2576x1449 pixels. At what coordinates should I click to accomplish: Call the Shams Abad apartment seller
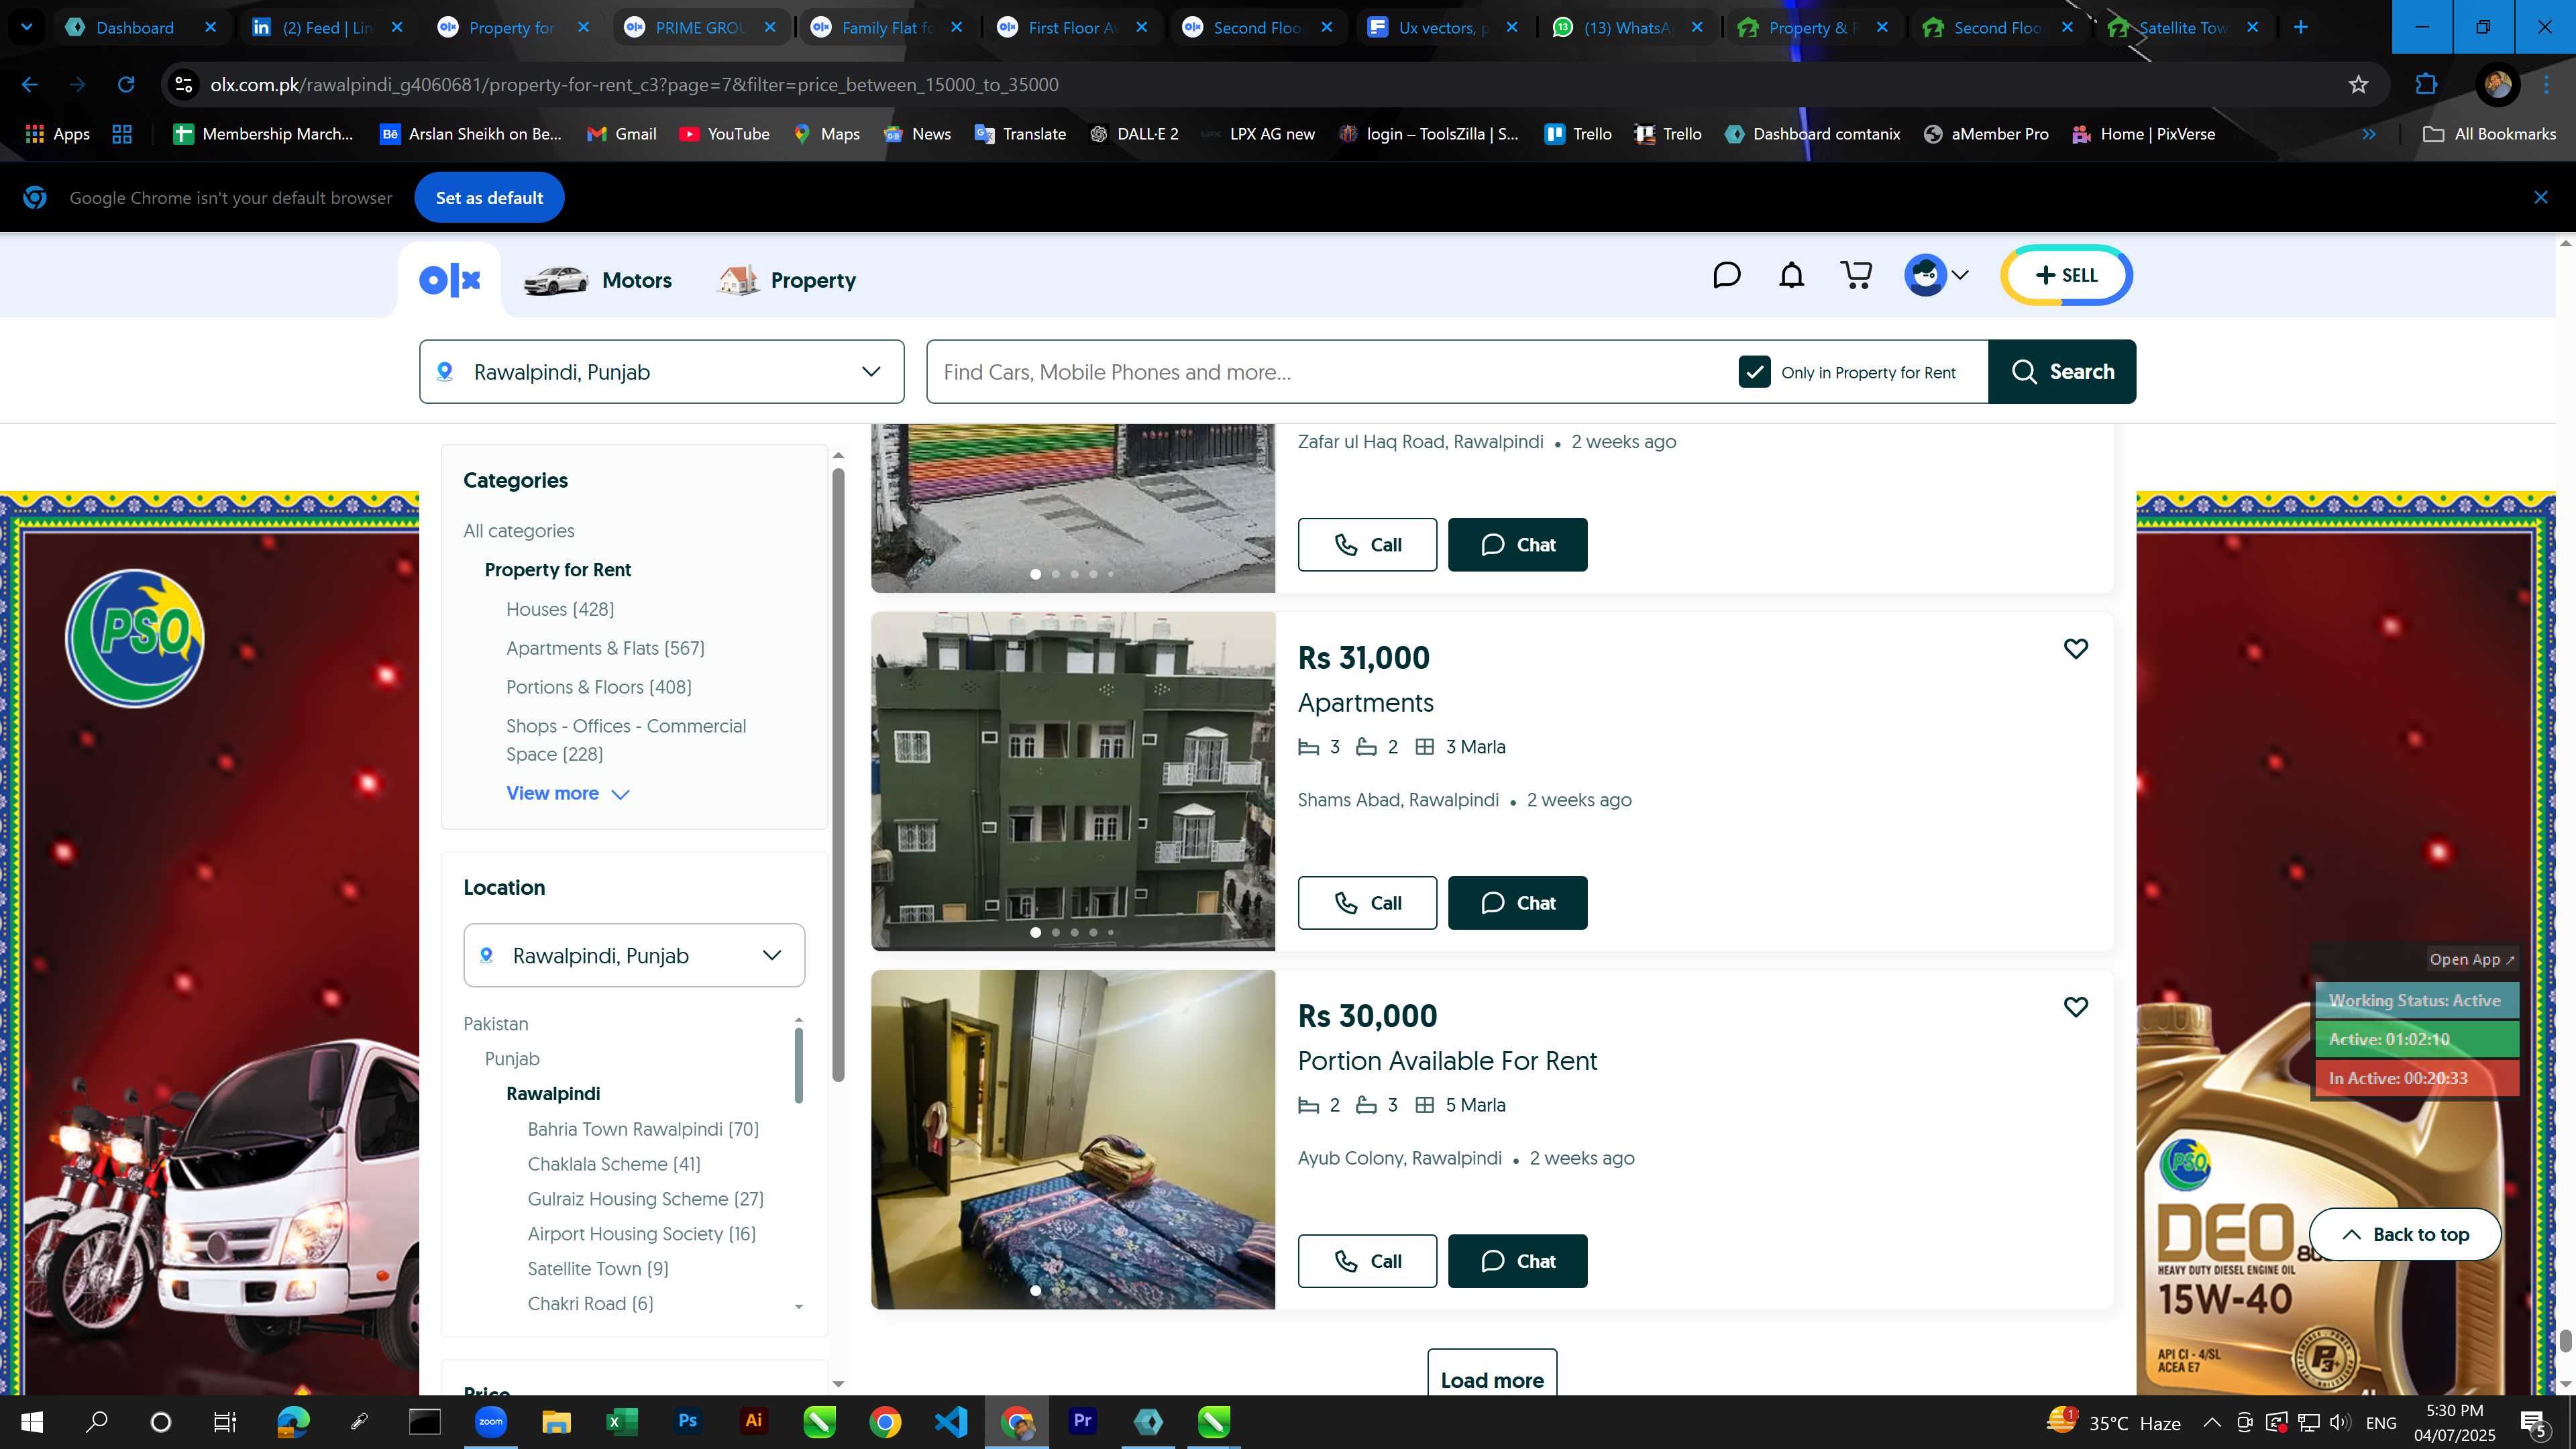click(1367, 903)
